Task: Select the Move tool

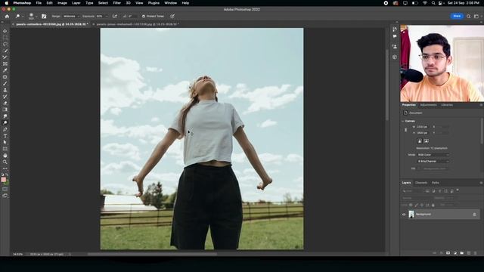Action: coord(5,31)
